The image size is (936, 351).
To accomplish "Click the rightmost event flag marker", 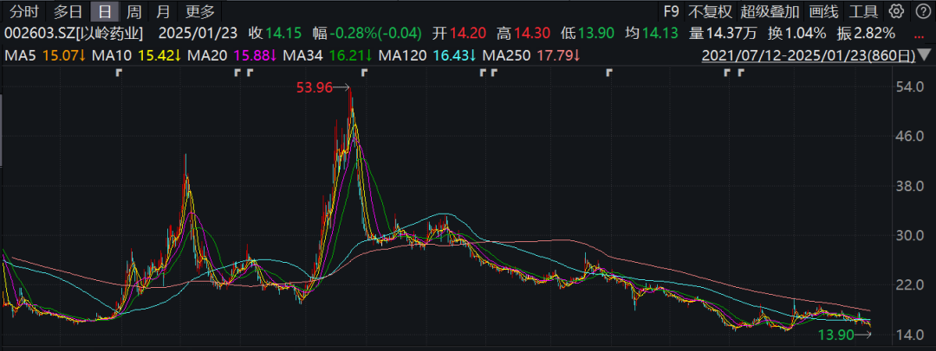I will coord(741,73).
